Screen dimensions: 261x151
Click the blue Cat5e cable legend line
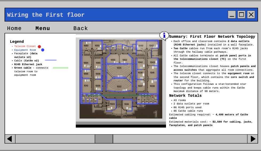[51, 60]
